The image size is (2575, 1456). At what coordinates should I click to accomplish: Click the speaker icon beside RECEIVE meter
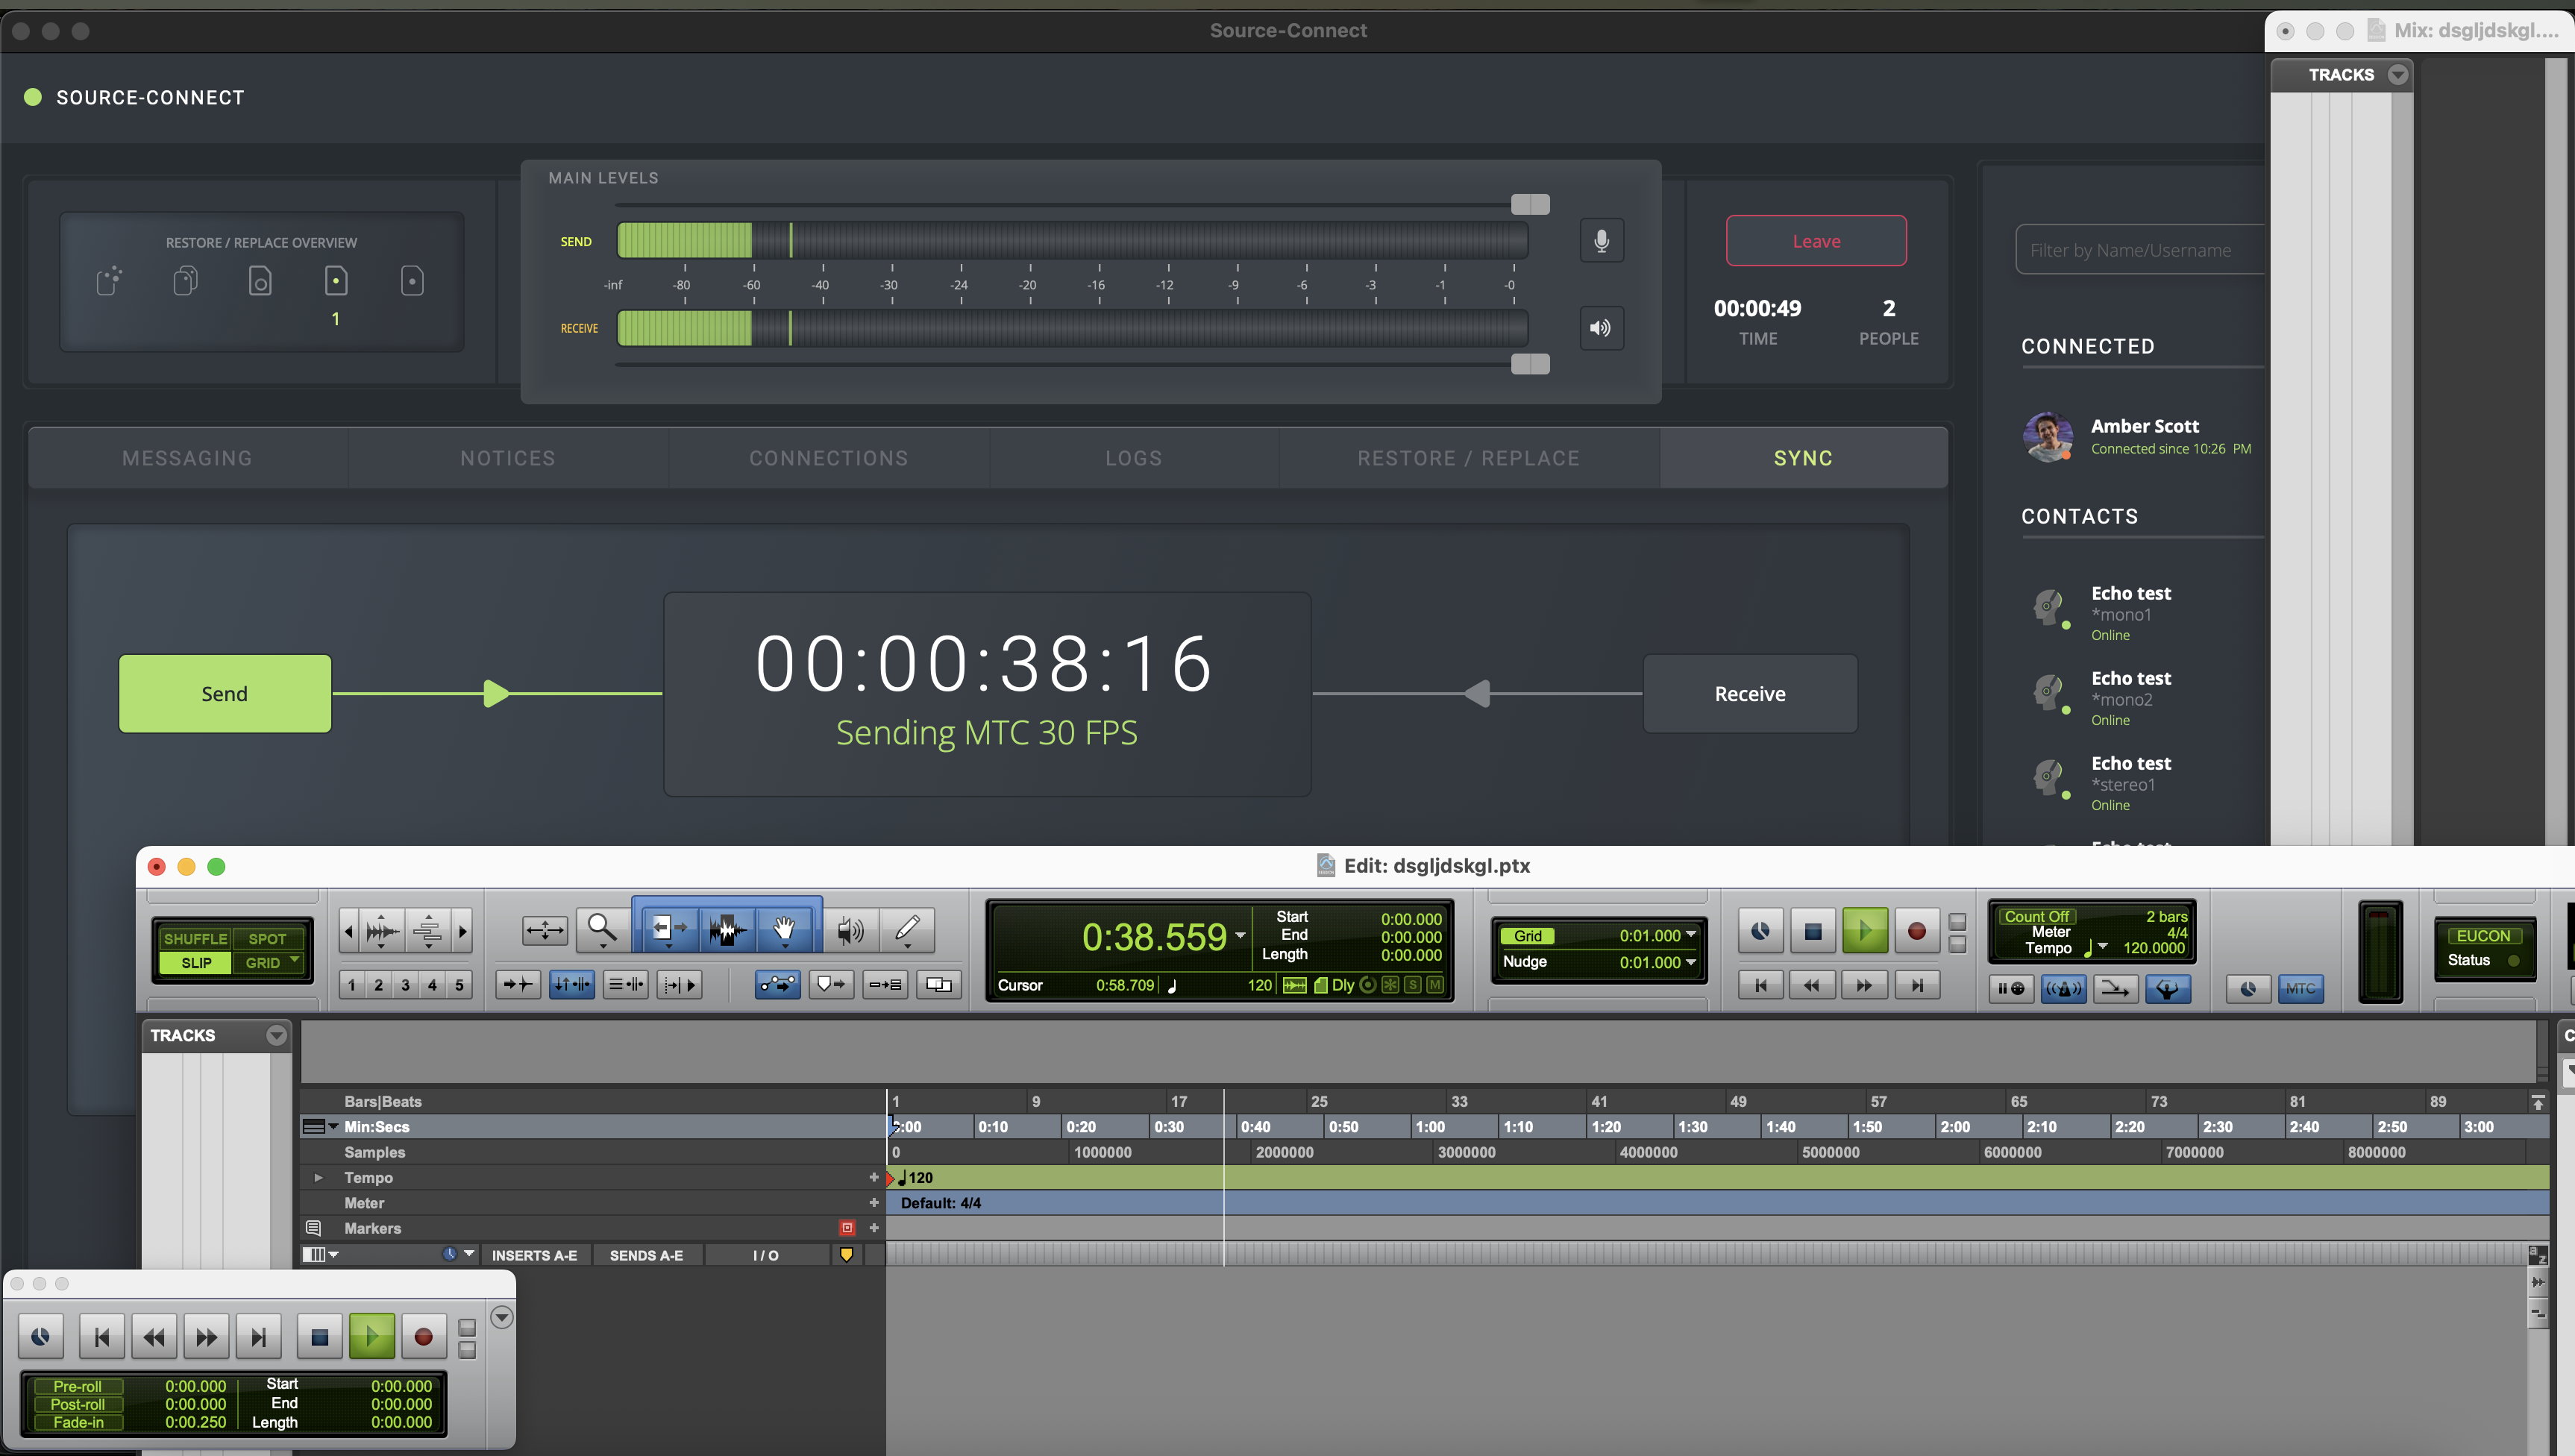click(x=1601, y=328)
